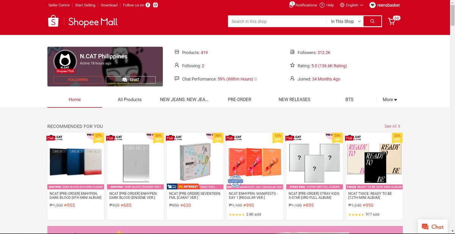Click the 5.0 (136.6K Rating) value
Image resolution: width=455 pixels, height=234 pixels.
(329, 66)
